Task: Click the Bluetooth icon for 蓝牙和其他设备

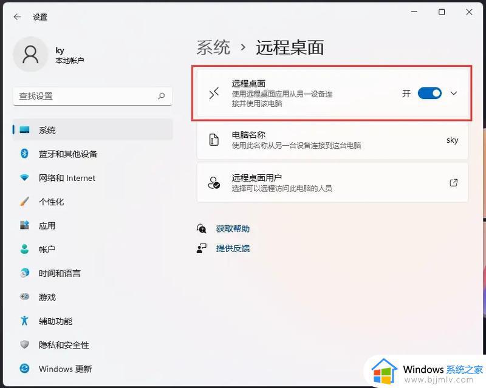Action: pyautogui.click(x=24, y=154)
